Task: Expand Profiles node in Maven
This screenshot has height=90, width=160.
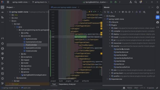Action: coord(105,16)
